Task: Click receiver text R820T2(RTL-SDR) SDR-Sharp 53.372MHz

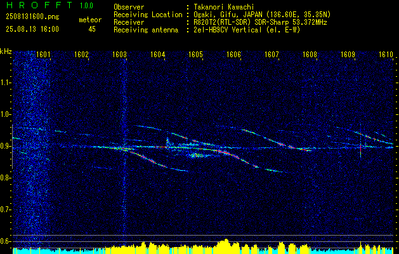Action: point(260,22)
